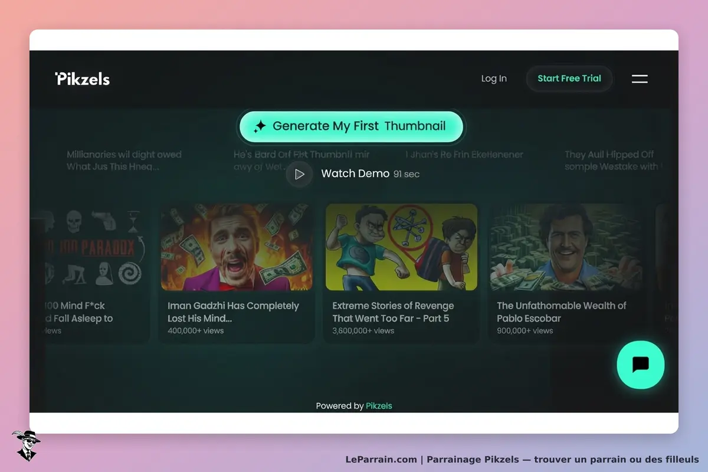
Task: Start the free trial
Action: [x=569, y=78]
